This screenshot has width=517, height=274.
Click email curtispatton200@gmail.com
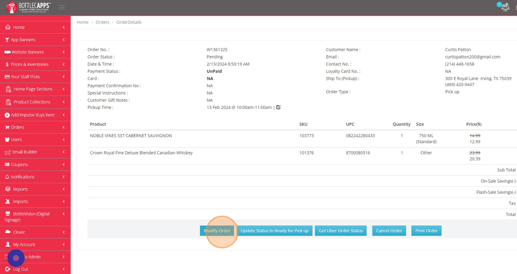(x=473, y=57)
